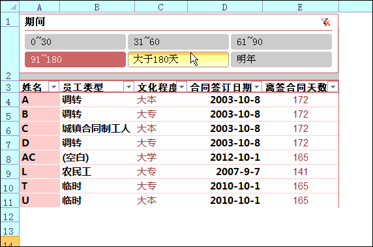This screenshot has height=247, width=373.
Task: Click the 期间 slicer title
Action: click(x=35, y=22)
